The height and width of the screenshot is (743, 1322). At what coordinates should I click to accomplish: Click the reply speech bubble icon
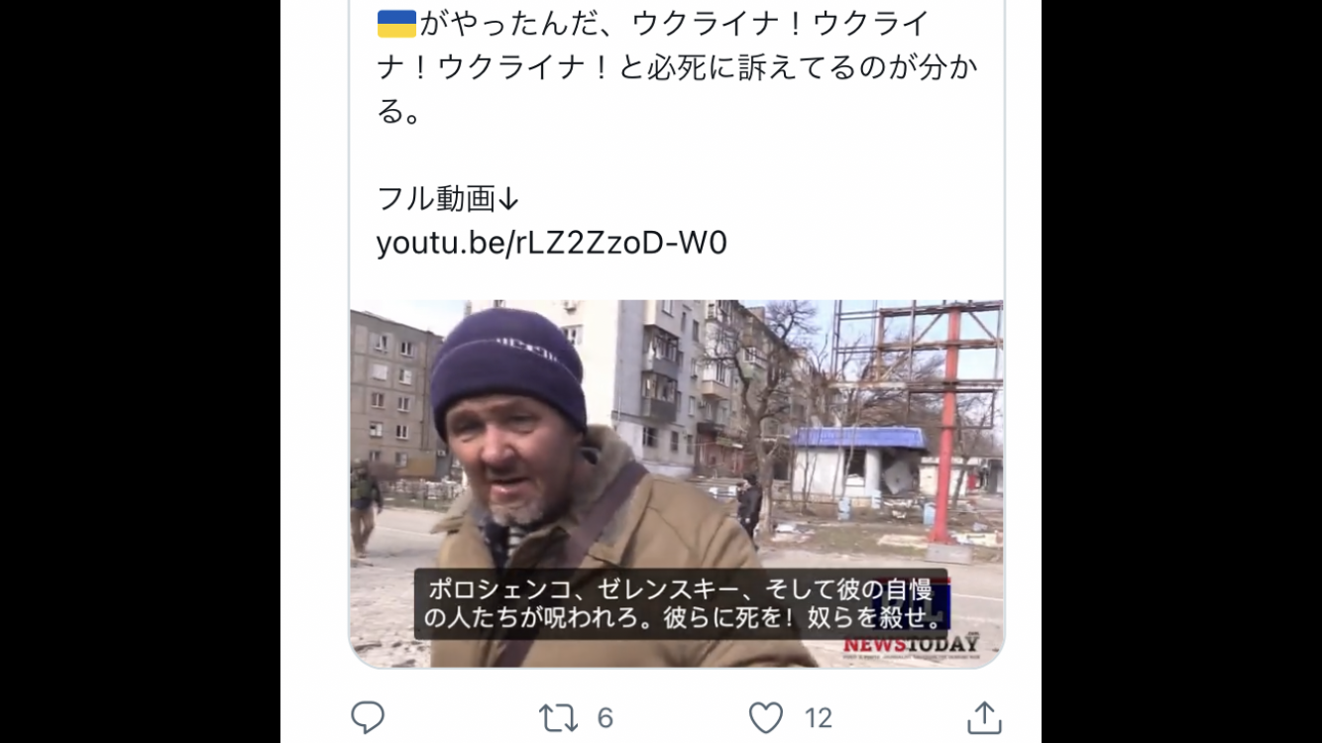[368, 717]
